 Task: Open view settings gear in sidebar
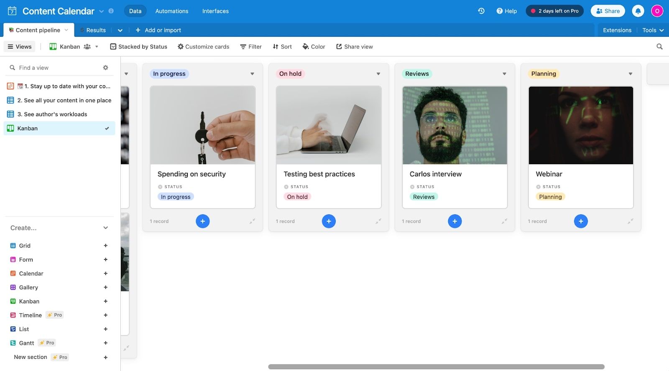pos(105,68)
